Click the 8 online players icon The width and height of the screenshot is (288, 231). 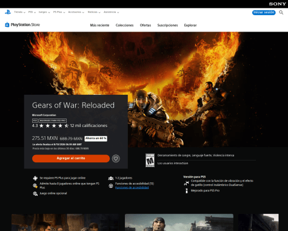(x=35, y=185)
